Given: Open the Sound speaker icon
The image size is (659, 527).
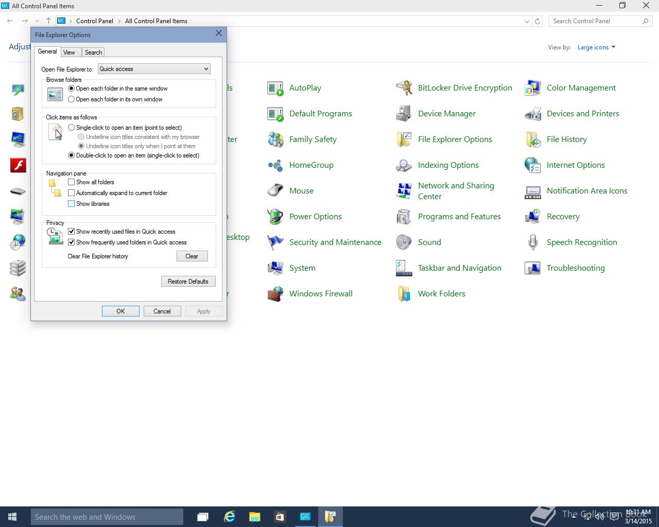Looking at the screenshot, I should tap(404, 242).
